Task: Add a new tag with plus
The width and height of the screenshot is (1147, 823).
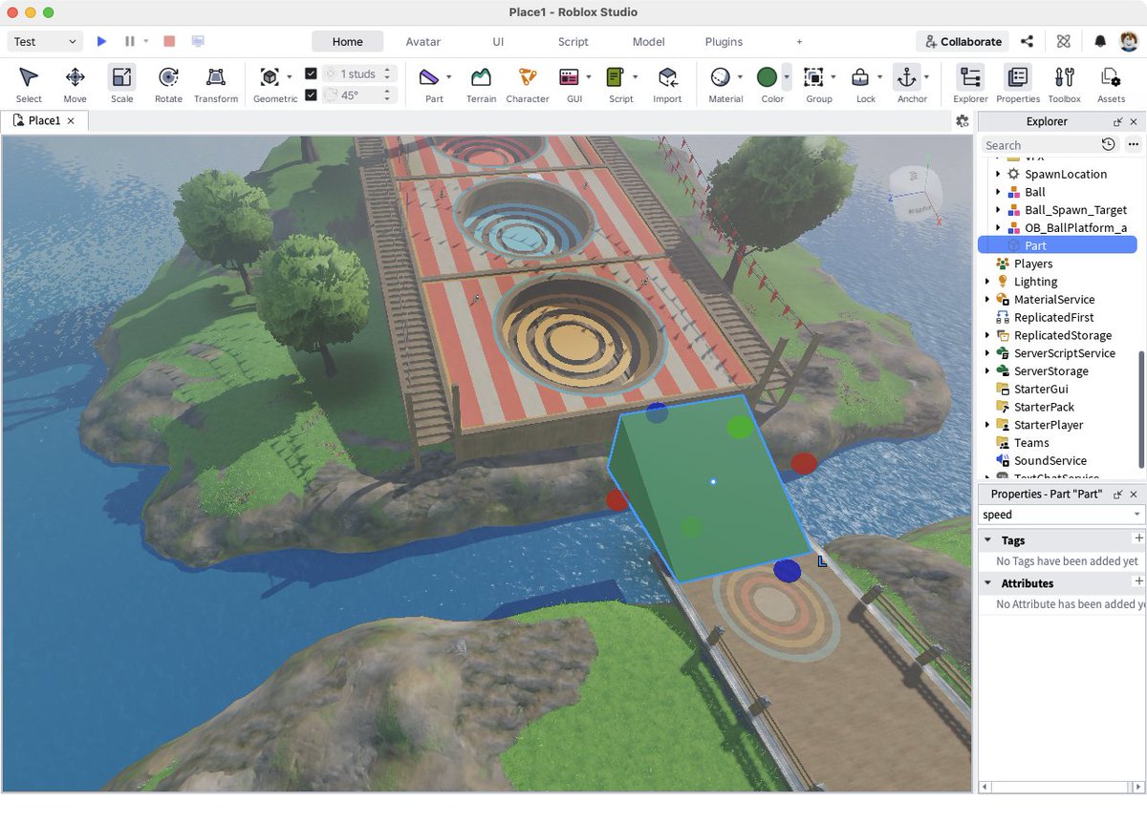Action: pos(1138,538)
